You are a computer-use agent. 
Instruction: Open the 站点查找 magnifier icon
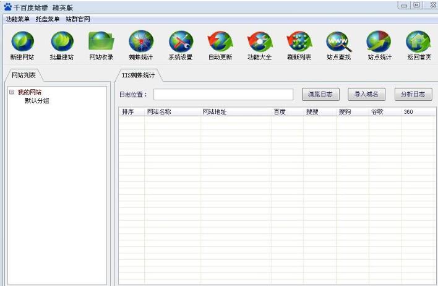pyautogui.click(x=339, y=41)
